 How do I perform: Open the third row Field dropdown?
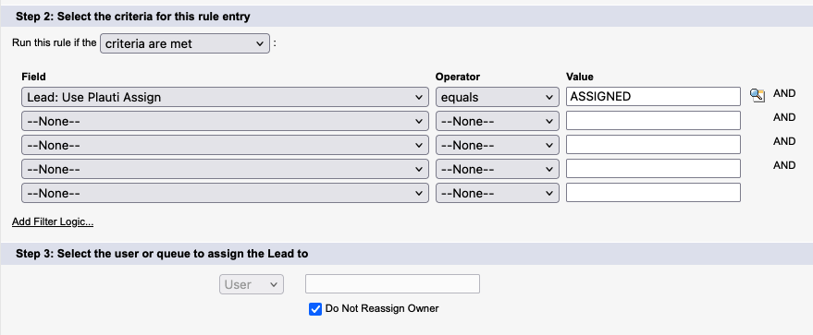pos(225,145)
